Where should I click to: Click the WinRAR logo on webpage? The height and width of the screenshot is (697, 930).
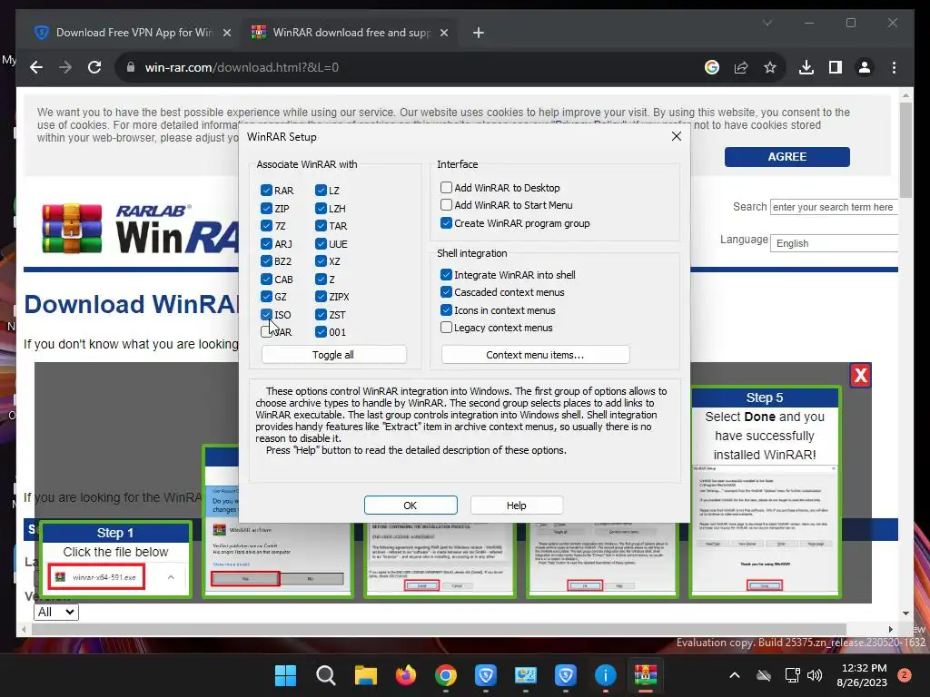pos(139,229)
